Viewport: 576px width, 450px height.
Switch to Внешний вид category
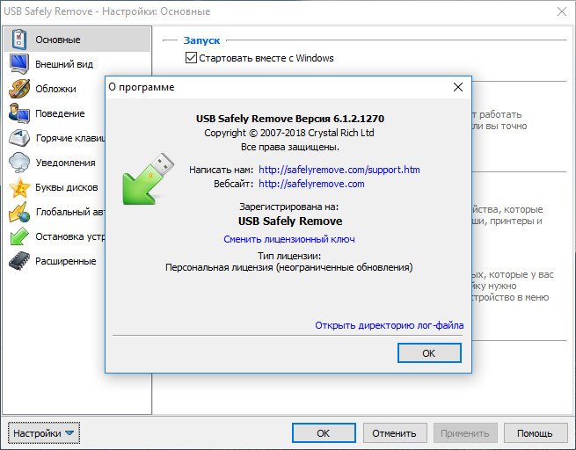click(x=64, y=64)
